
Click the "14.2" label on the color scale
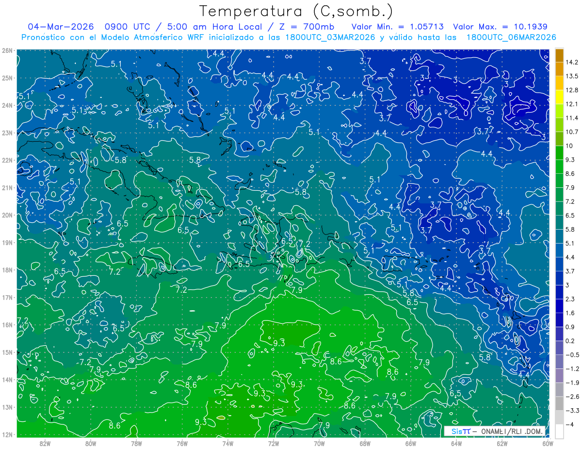click(571, 62)
